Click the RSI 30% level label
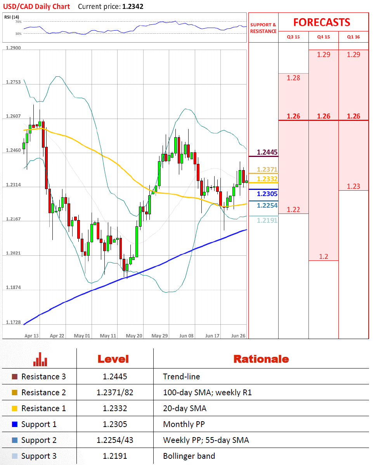376x465 pixels. point(18,34)
